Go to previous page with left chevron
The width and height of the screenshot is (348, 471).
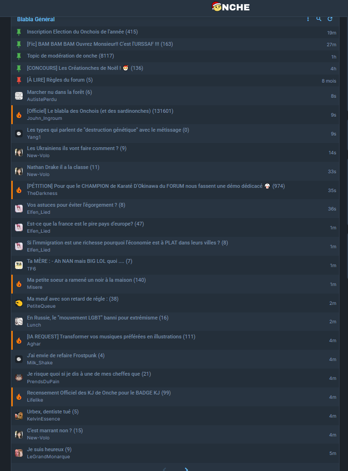(x=164, y=469)
